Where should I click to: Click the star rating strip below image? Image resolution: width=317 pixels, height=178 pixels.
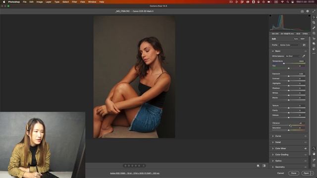(x=134, y=166)
